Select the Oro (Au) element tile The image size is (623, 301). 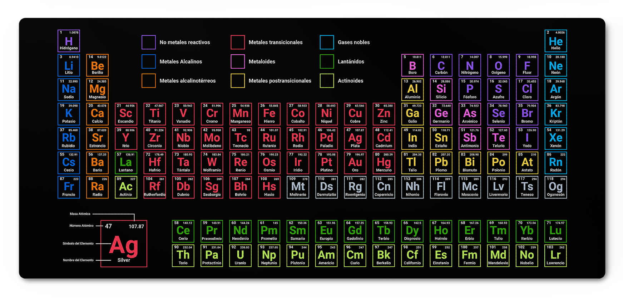[355, 163]
